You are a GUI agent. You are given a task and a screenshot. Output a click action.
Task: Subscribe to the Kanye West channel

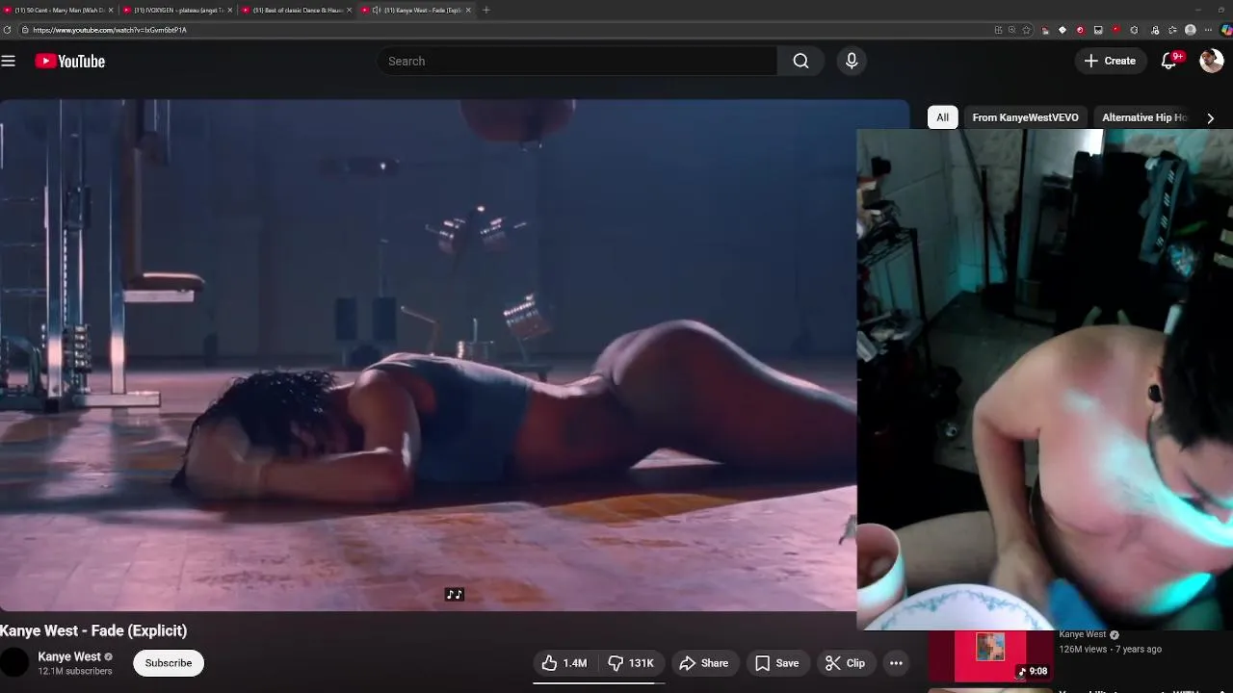(169, 663)
